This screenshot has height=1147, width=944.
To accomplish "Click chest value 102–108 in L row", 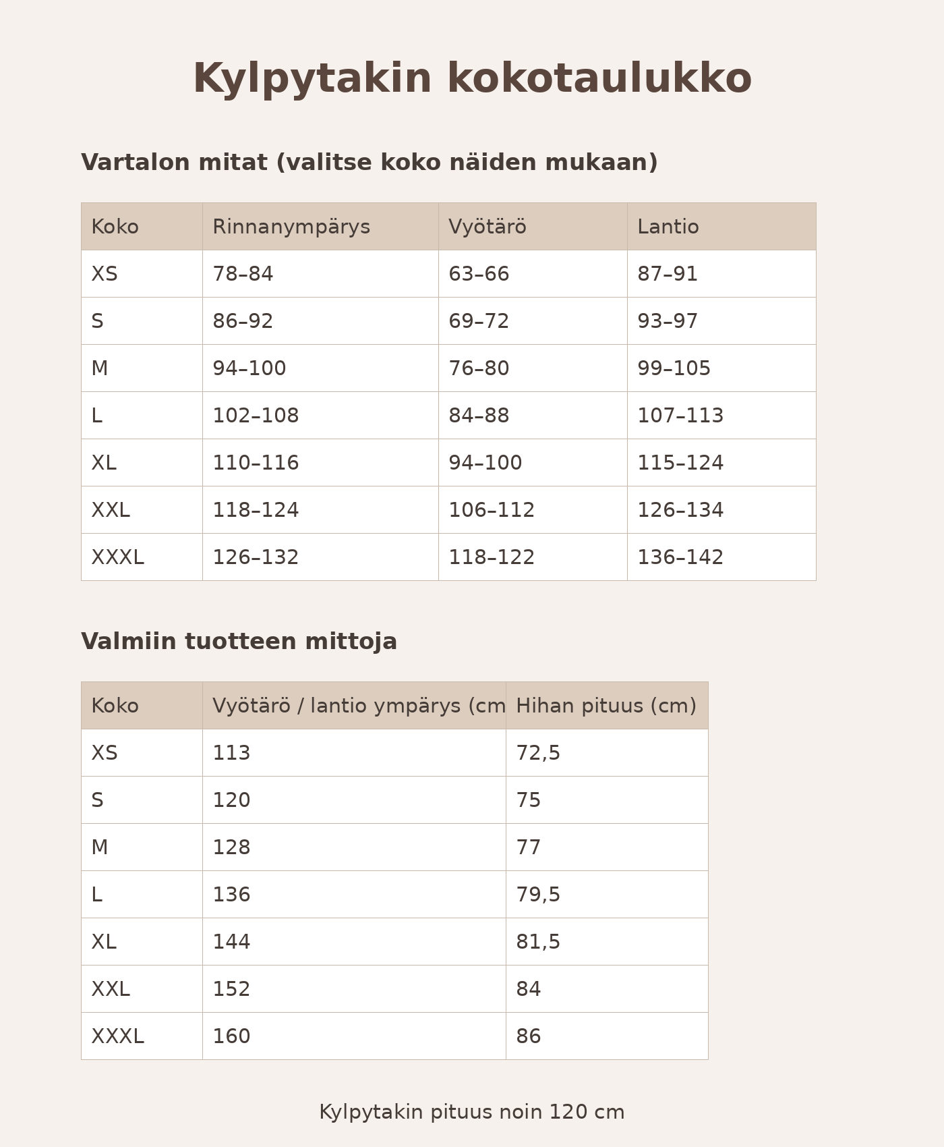I will click(x=256, y=416).
